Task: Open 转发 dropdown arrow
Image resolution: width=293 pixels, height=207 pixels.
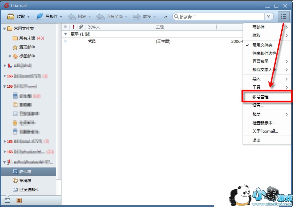Action: [154, 17]
